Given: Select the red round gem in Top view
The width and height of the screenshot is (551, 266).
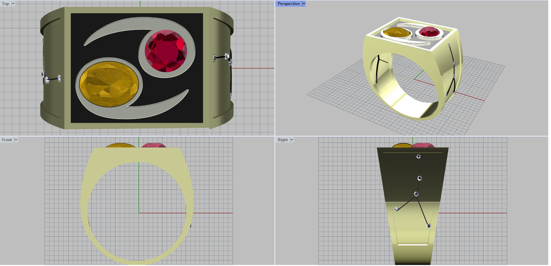Looking at the screenshot, I should pyautogui.click(x=166, y=51).
